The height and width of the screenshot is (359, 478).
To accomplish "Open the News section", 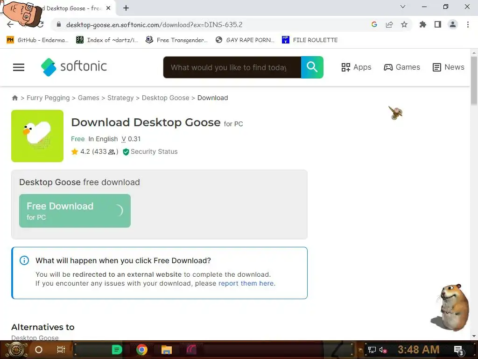I will [x=449, y=67].
